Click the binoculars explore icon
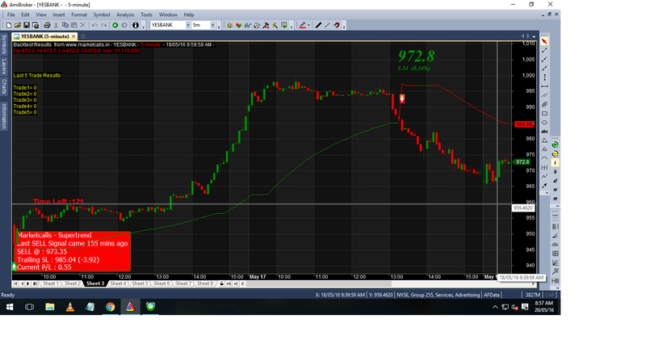 (x=248, y=25)
